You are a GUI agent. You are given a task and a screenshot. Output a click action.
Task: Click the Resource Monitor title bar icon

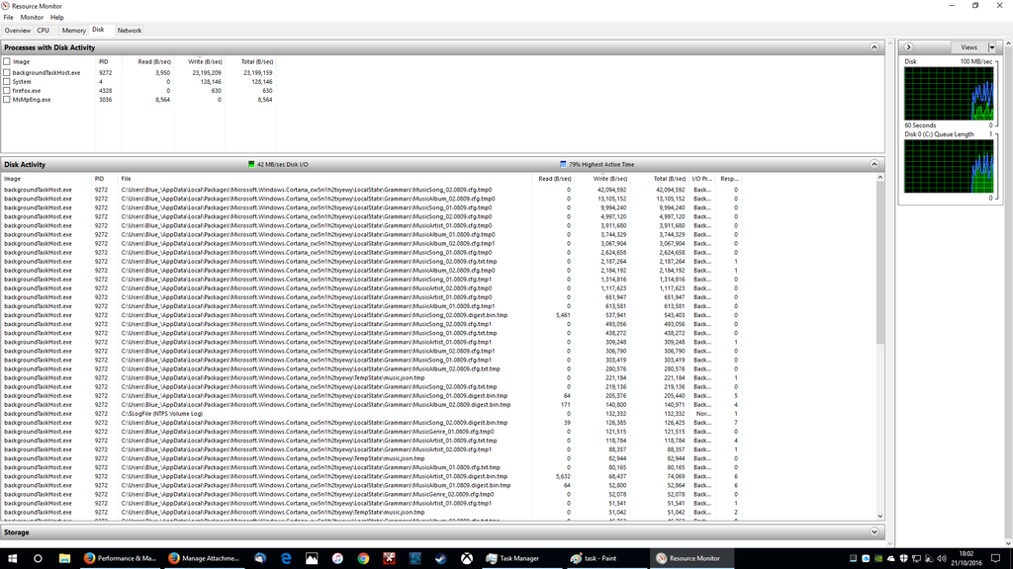[6, 6]
